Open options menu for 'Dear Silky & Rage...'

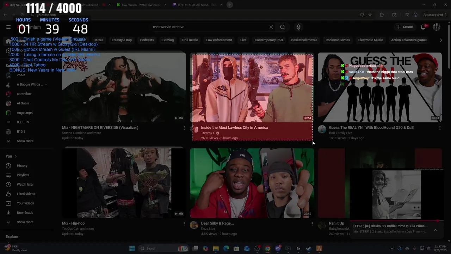[x=312, y=224]
